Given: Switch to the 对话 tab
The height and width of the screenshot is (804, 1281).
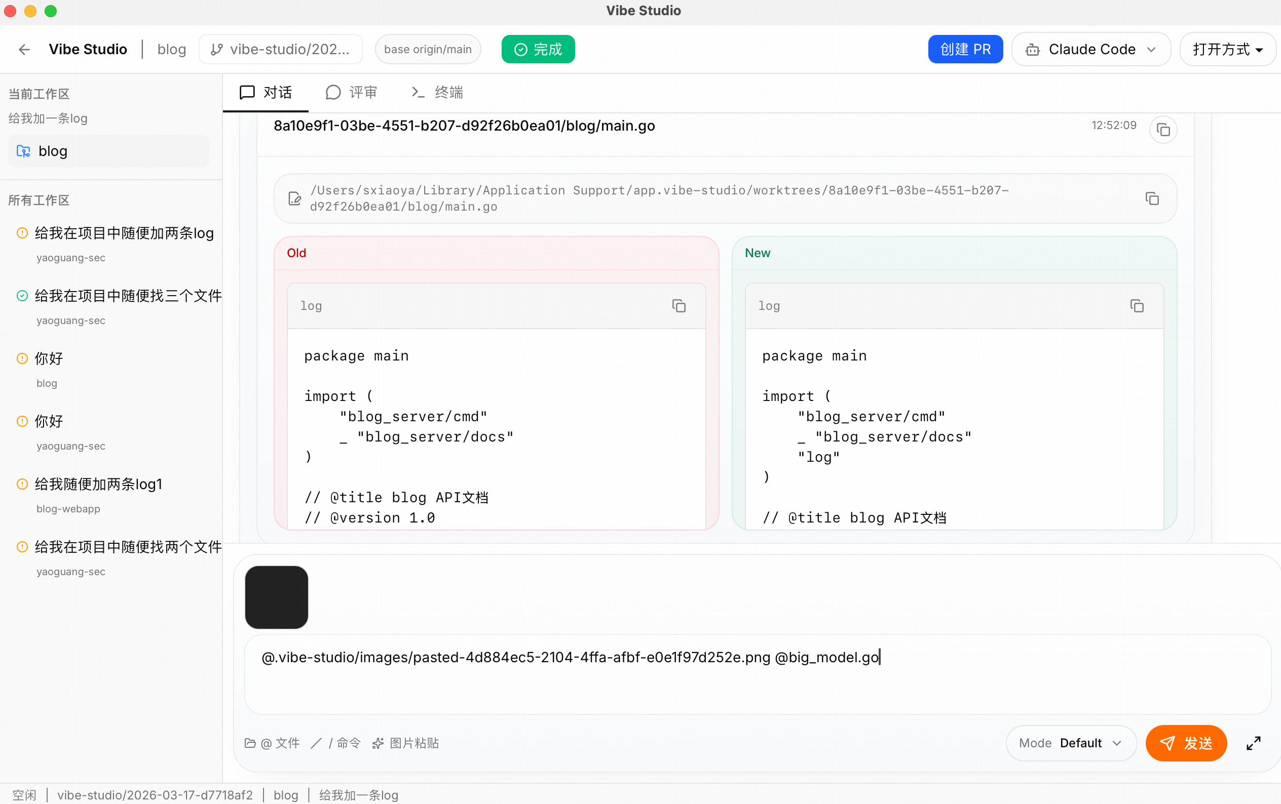Looking at the screenshot, I should tap(266, 93).
